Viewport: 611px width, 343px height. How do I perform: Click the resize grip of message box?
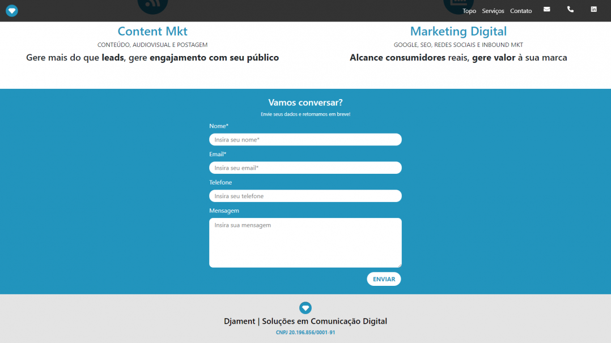400,265
